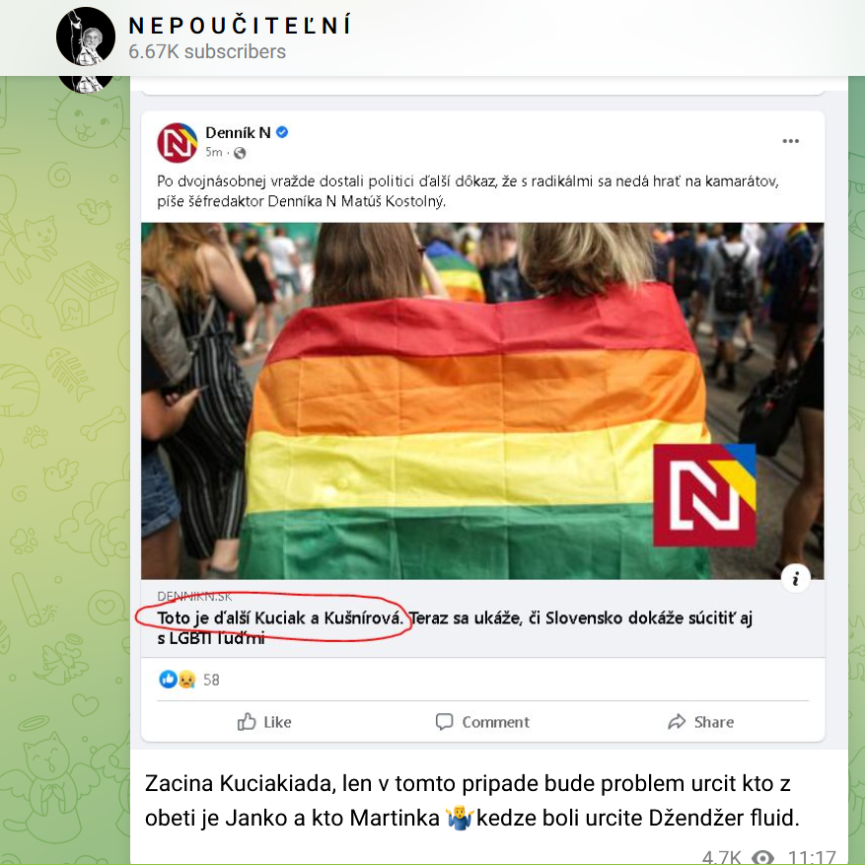Open the three-dot post options menu
The image size is (865, 865).
click(x=790, y=141)
